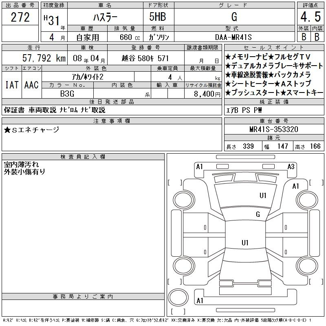Click later-shipped parts line starting 保証書
326x326 pixels.
pos(55,110)
